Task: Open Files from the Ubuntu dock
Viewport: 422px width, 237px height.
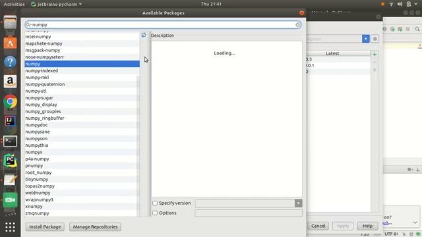Action: [11, 22]
